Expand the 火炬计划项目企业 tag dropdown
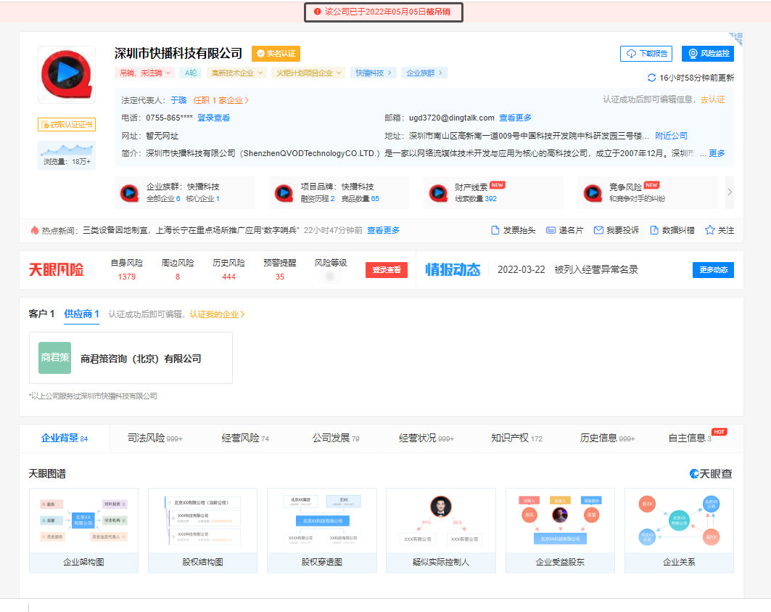This screenshot has height=612, width=771. point(308,73)
